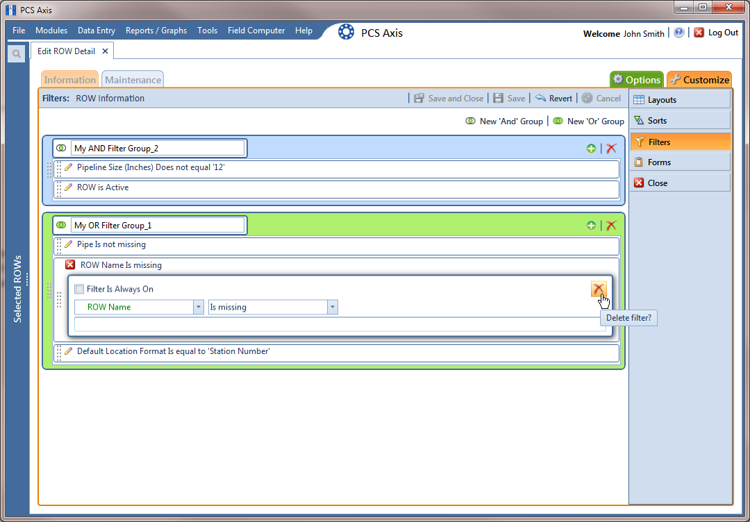This screenshot has width=750, height=522.
Task: Expand the Selected ROWs side panel
Action: point(18,288)
